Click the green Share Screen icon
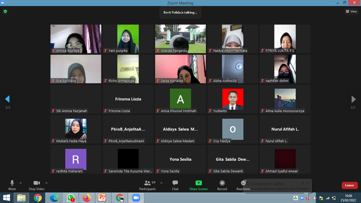Viewport: 361px width, 203px height. 198,183
